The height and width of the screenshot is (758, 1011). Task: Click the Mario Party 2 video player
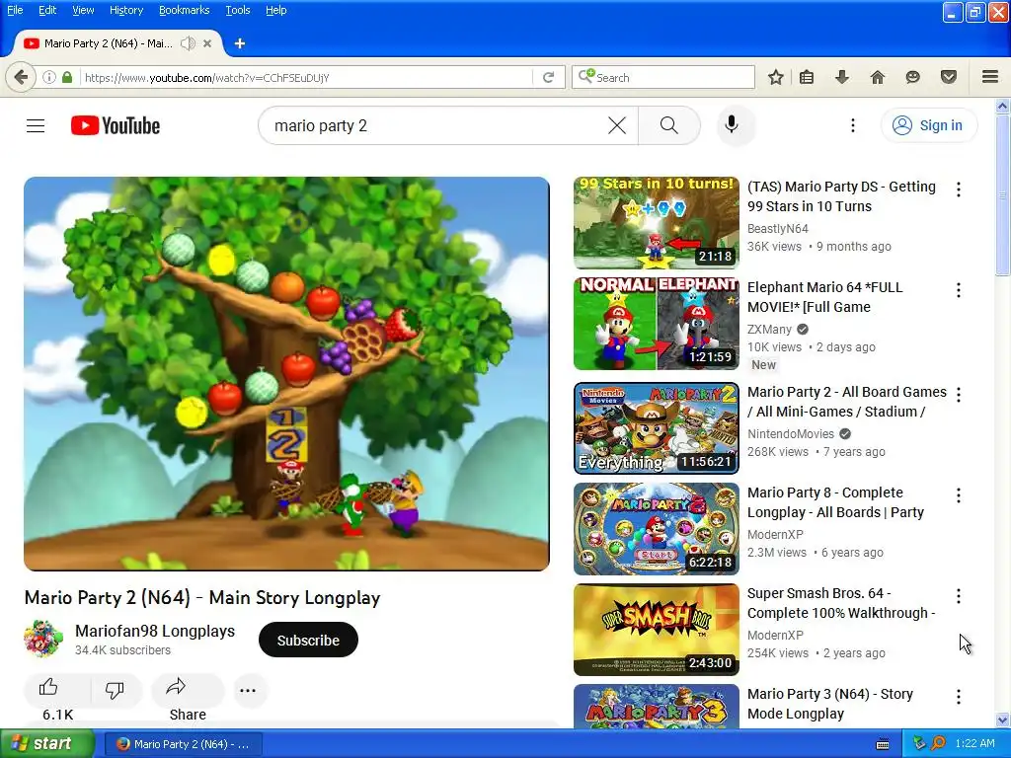[x=286, y=374]
